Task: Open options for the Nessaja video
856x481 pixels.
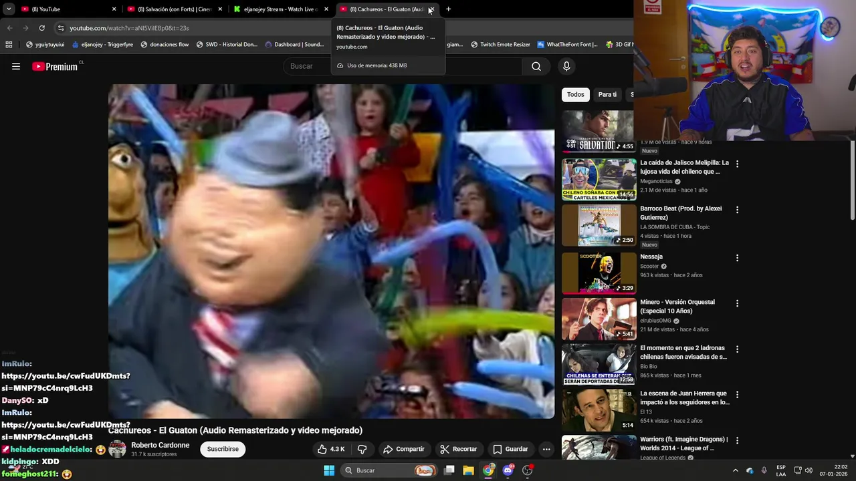Action: coord(737,258)
